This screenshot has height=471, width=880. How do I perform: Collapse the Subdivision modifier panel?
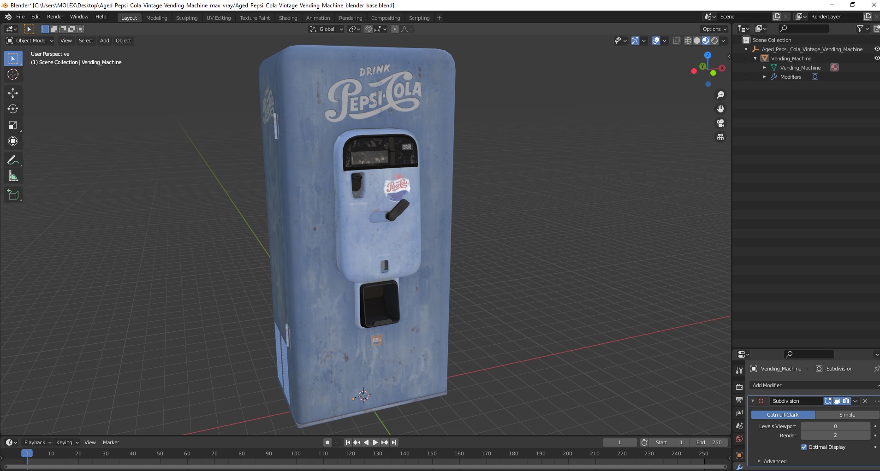753,401
